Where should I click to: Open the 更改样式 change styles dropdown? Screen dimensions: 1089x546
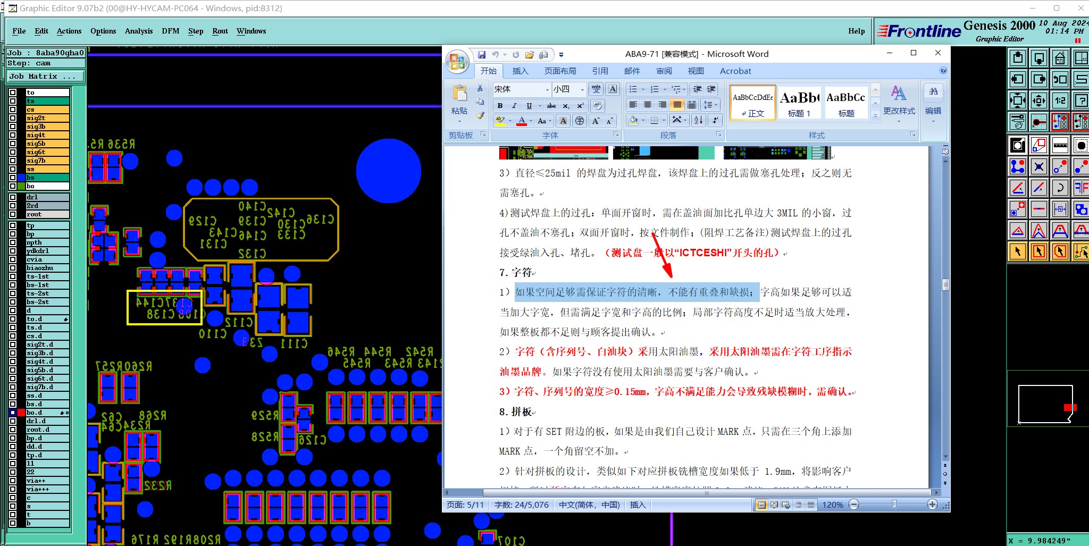[x=899, y=105]
